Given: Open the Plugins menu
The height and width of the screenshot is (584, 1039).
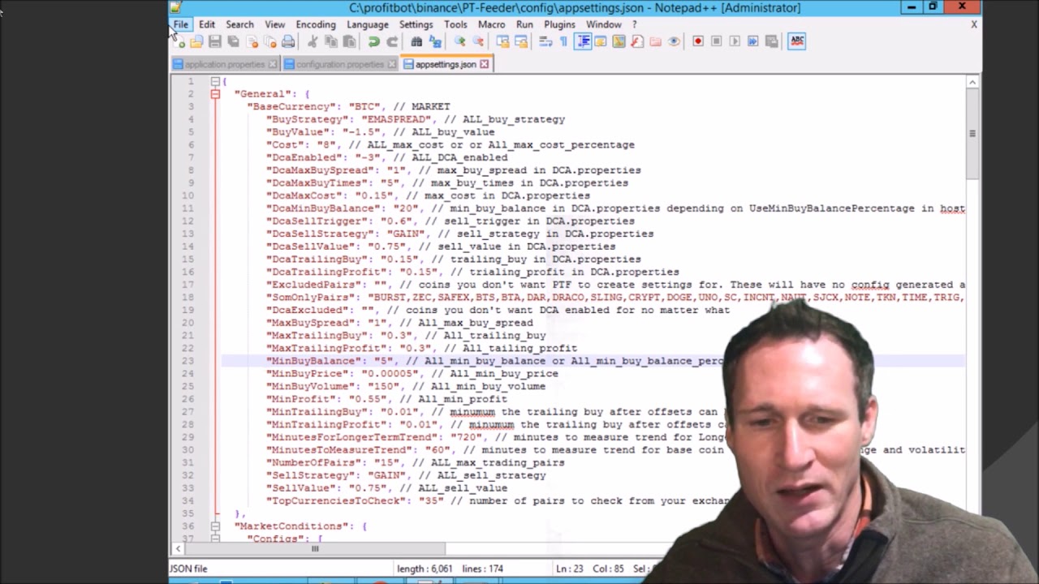Looking at the screenshot, I should [x=559, y=24].
